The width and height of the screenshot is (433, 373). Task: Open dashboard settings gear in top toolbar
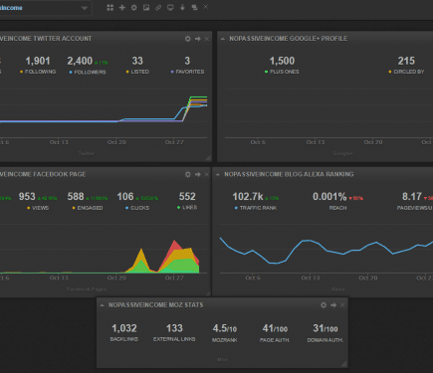134,7
